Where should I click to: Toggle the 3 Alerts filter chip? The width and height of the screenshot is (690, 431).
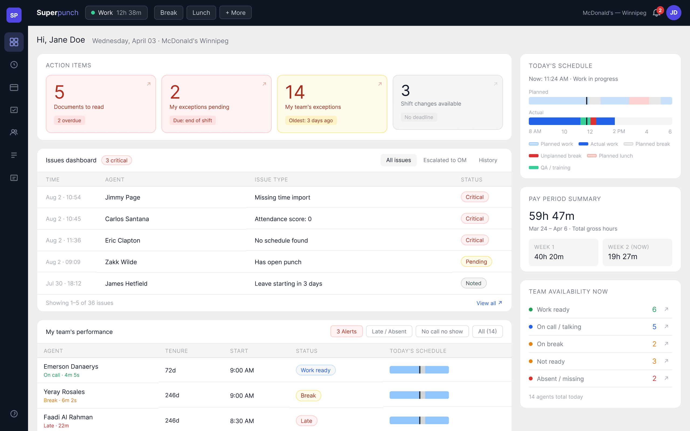[346, 331]
